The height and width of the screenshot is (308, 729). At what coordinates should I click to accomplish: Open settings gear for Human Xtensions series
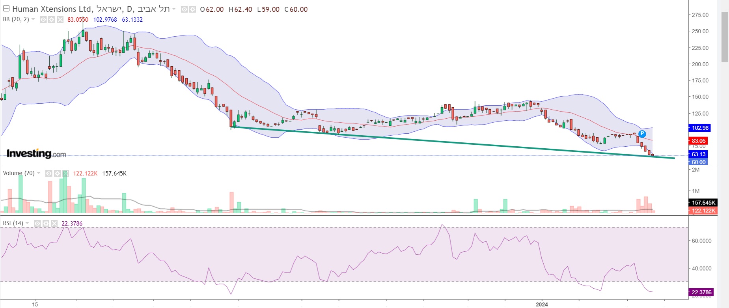click(x=192, y=9)
